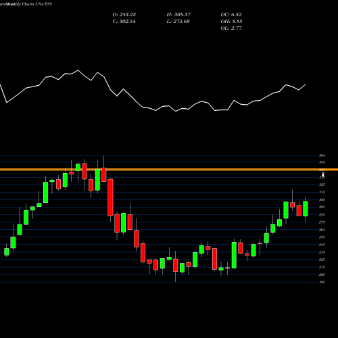
Task: Click the 265 price axis label
Action: 322,230
